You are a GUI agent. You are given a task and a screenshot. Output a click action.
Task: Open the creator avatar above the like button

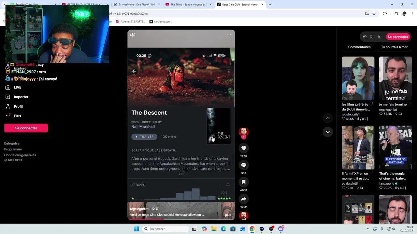(243, 132)
